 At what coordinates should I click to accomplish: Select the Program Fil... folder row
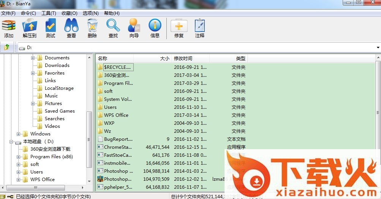click(119, 83)
